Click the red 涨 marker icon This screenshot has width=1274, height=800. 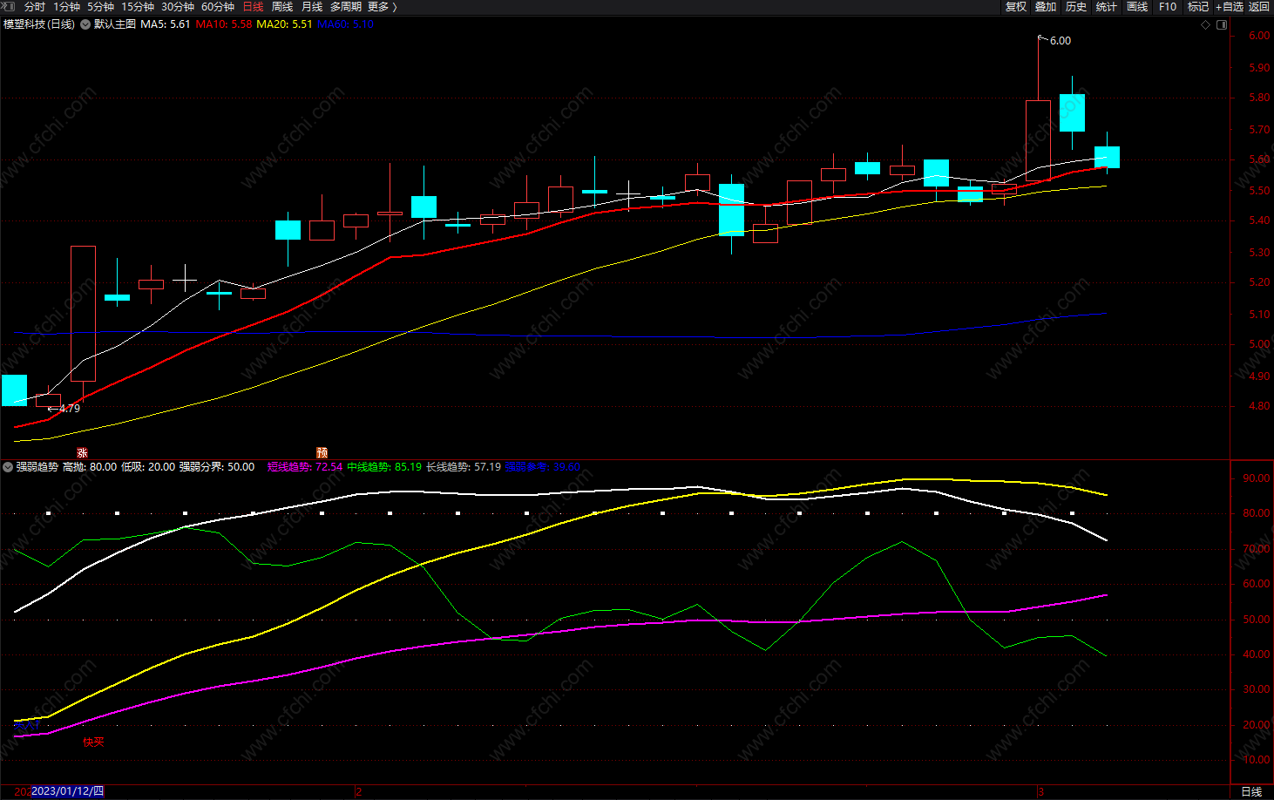point(82,452)
